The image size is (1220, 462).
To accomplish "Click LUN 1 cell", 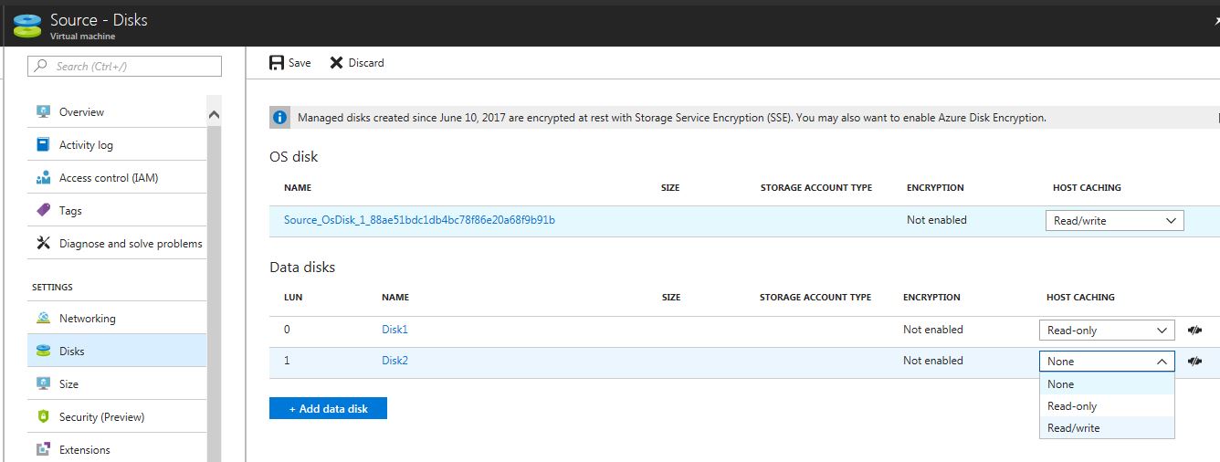I will pos(287,361).
